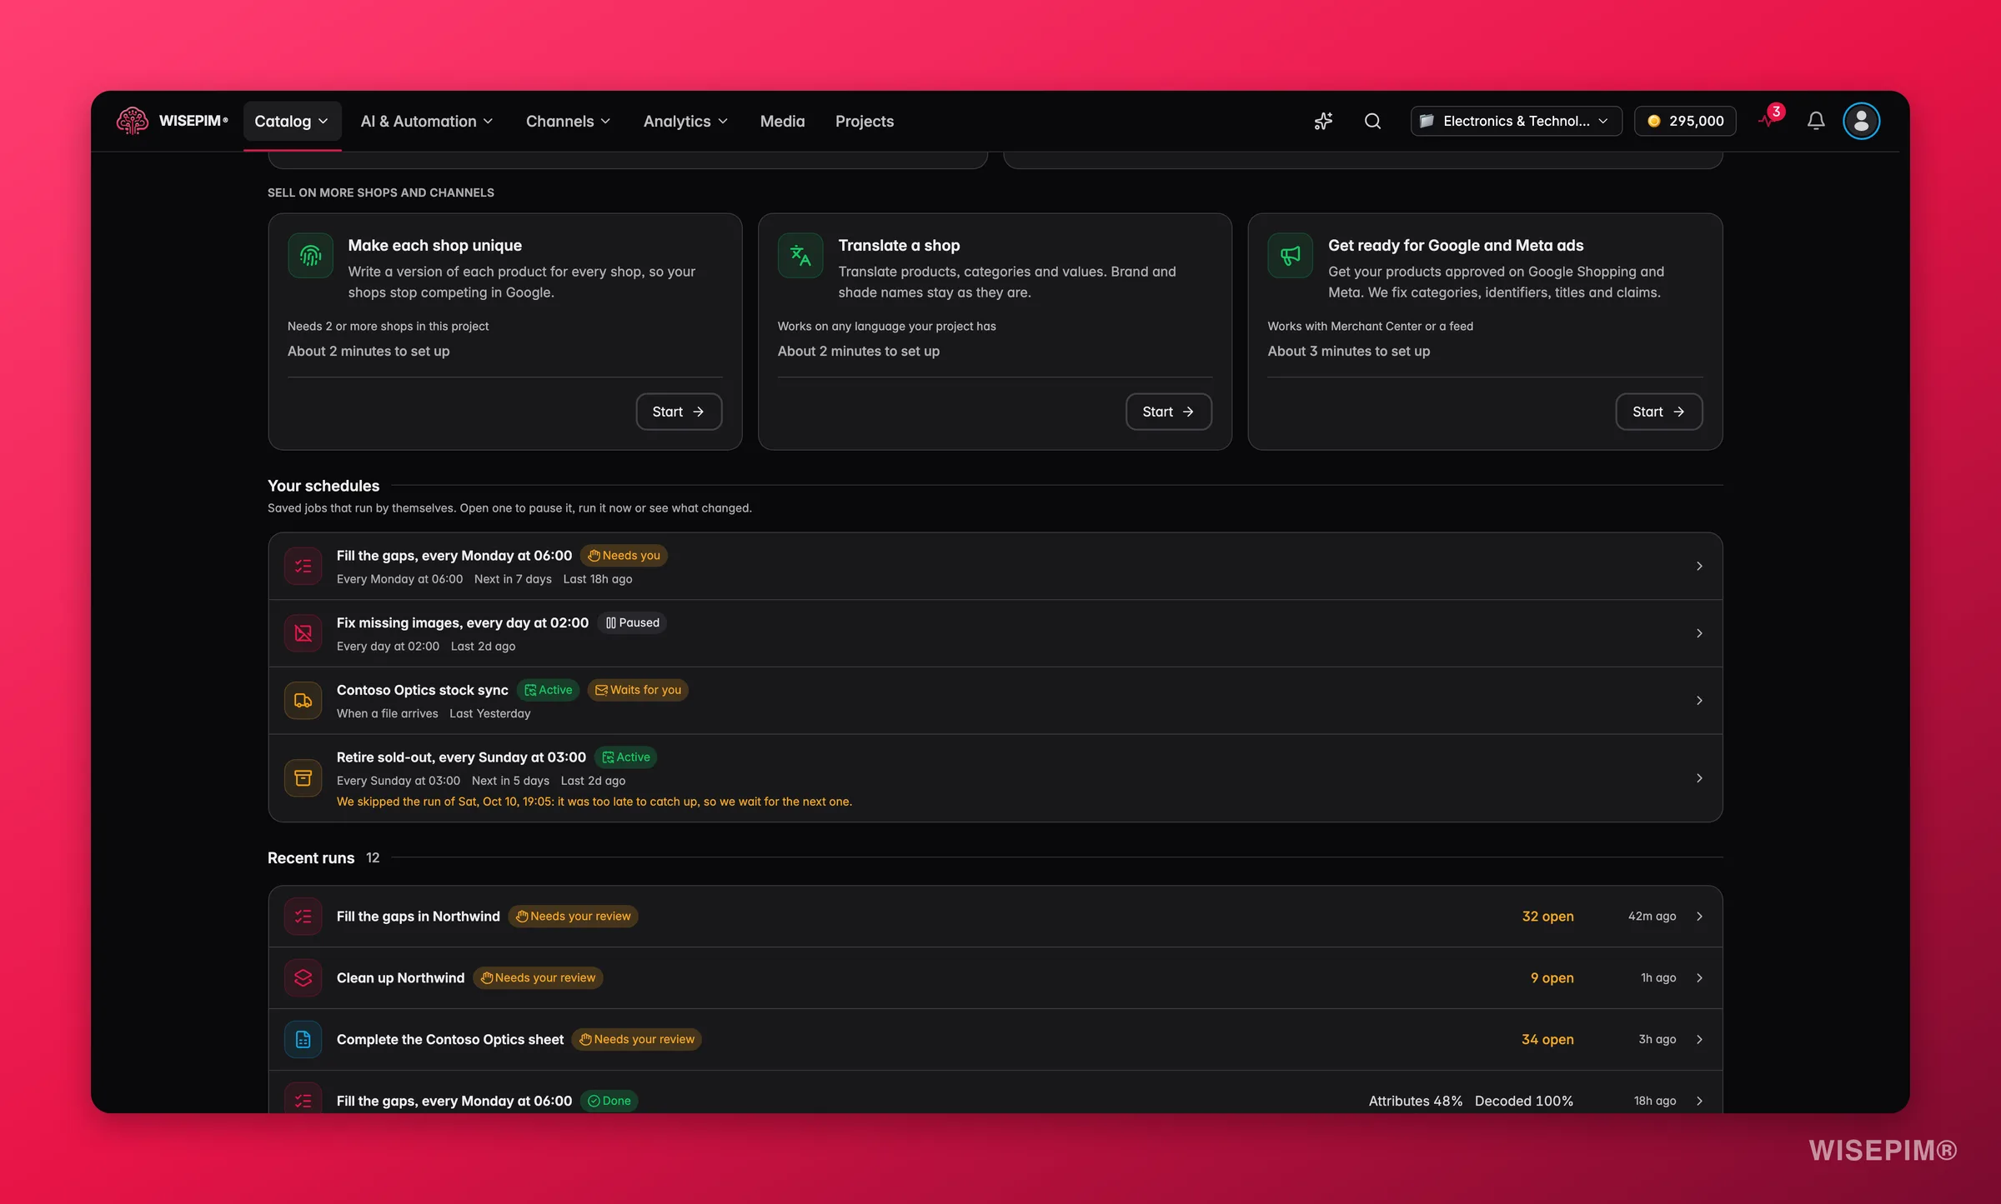Start the Google and Meta ads setup
Image resolution: width=2001 pixels, height=1204 pixels.
[x=1658, y=412]
